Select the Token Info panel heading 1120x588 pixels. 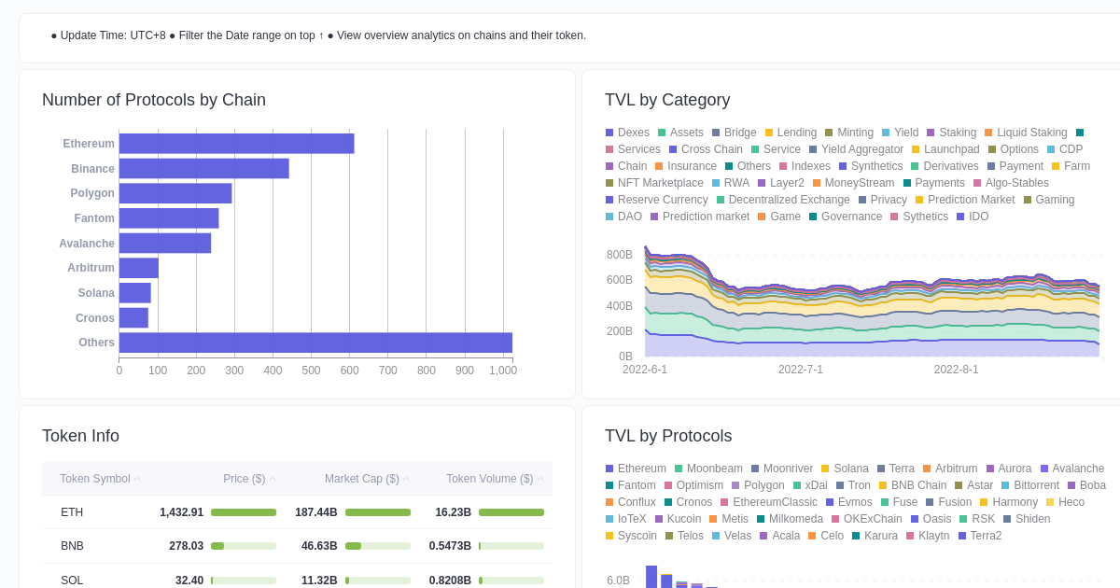point(81,436)
